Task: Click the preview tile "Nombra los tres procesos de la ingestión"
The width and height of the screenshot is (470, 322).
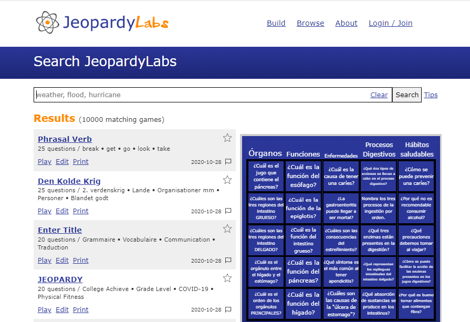Action: 378,208
